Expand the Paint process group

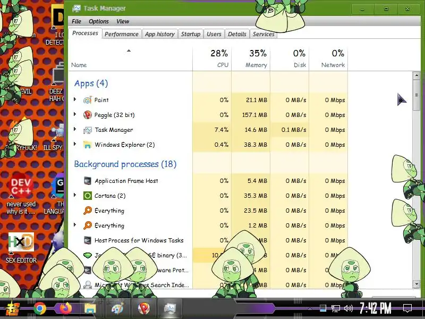click(75, 99)
